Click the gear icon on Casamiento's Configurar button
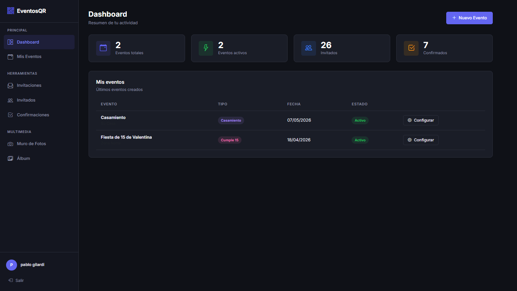 [409, 120]
